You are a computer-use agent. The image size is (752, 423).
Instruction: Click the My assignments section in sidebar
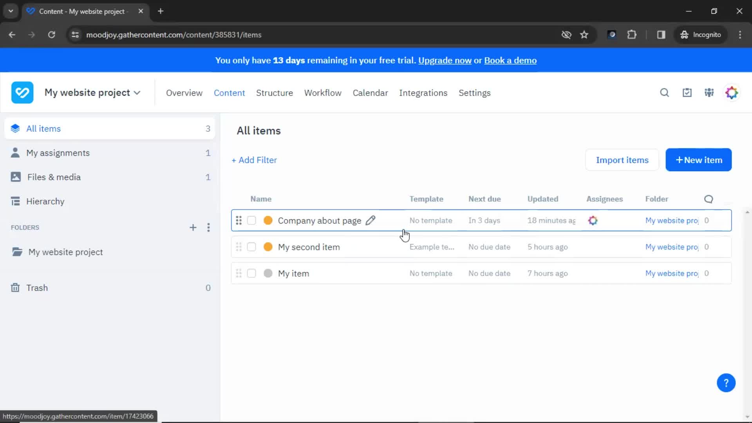(58, 153)
